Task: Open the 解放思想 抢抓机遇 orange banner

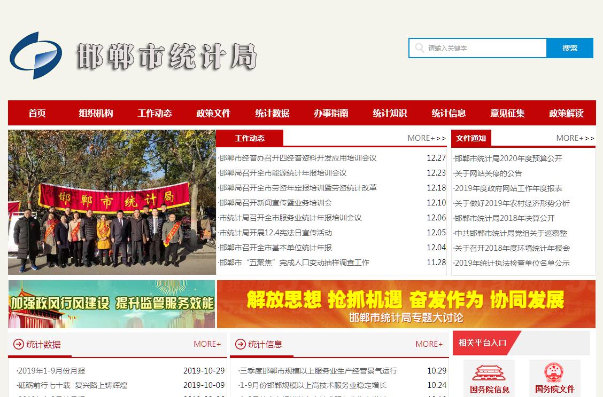Action: 406,304
